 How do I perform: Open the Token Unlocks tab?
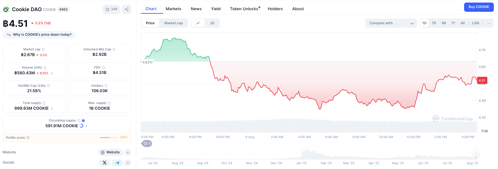click(x=244, y=9)
